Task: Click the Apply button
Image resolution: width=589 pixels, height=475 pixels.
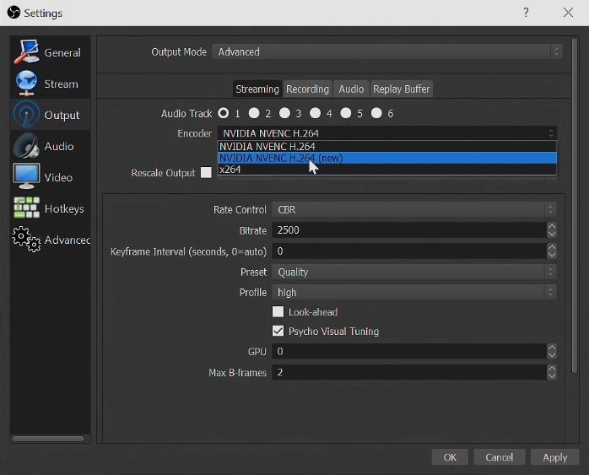Action: [554, 457]
